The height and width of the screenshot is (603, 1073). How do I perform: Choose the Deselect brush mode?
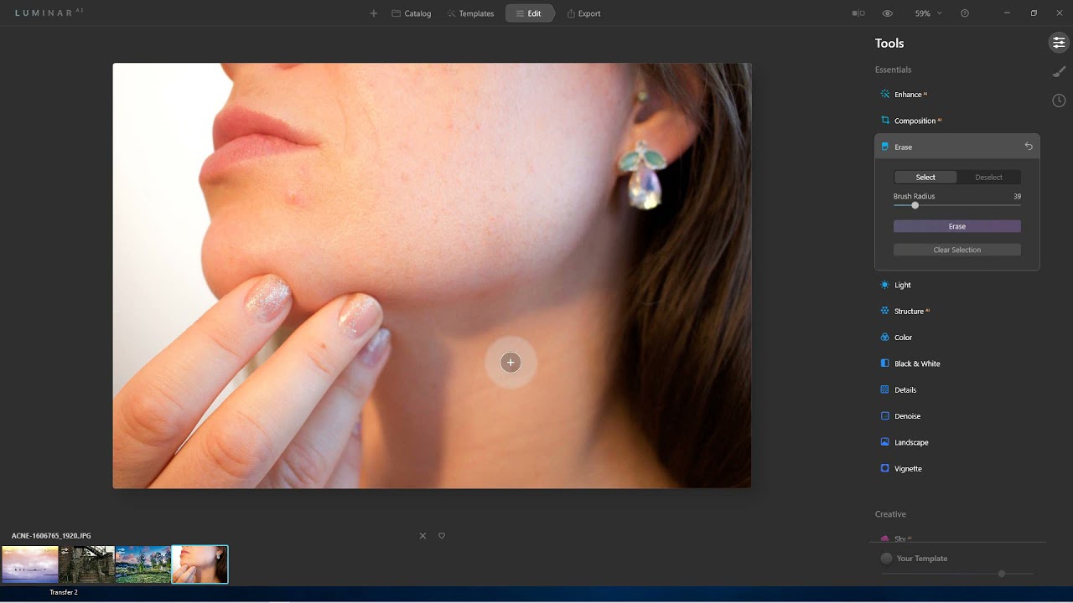[x=989, y=178]
